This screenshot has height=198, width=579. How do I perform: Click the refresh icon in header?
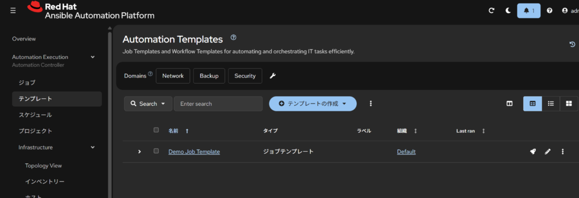pyautogui.click(x=491, y=11)
